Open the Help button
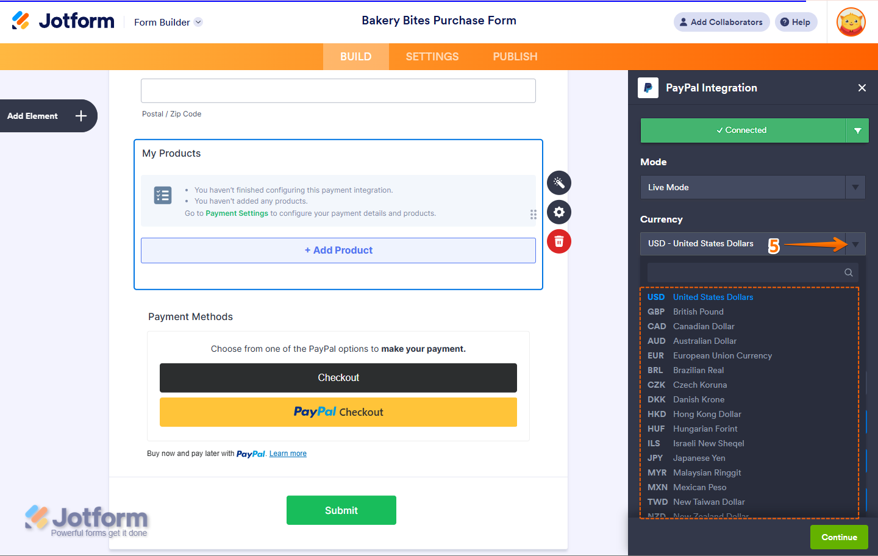Image resolution: width=878 pixels, height=556 pixels. click(x=796, y=22)
